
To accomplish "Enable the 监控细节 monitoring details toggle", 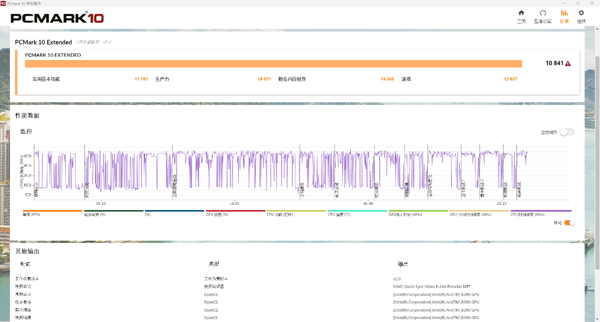I will tap(567, 132).
